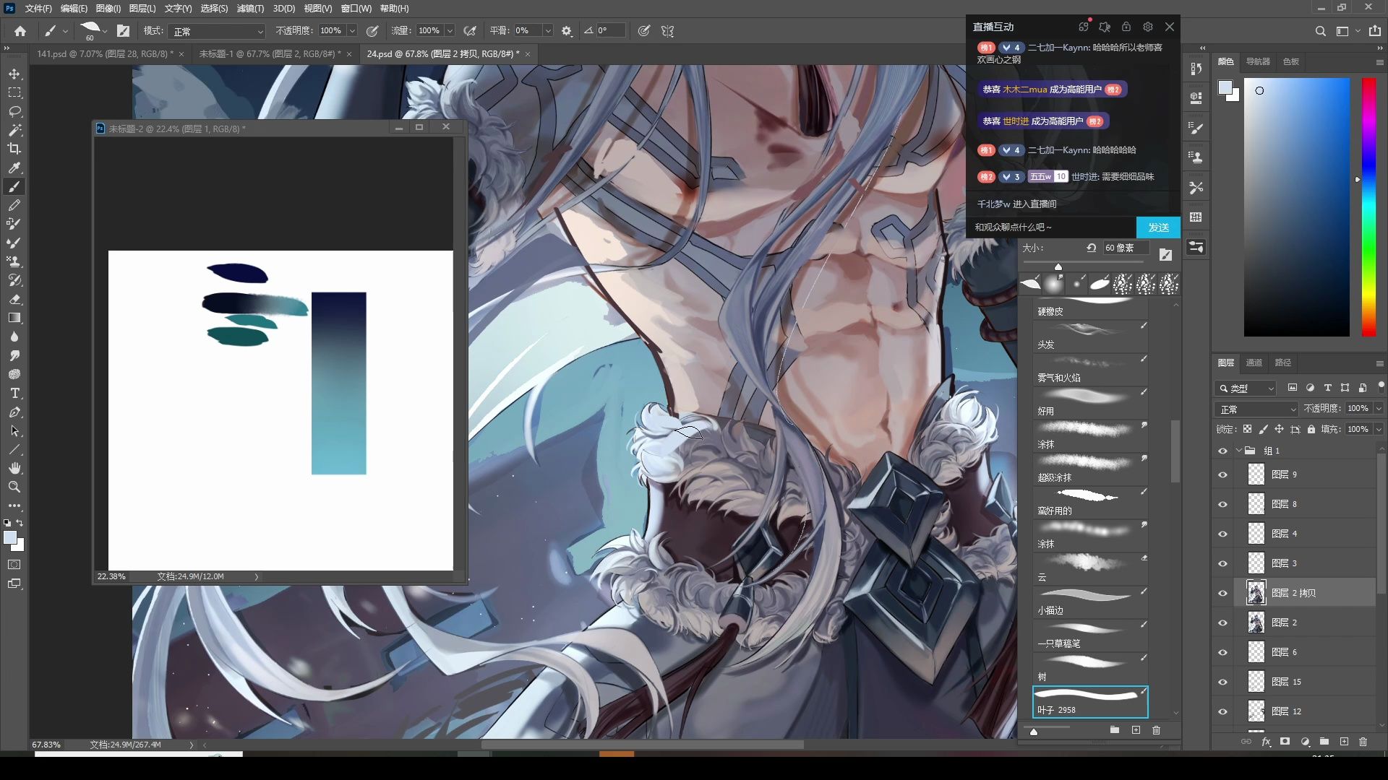Open brush settings panel toggle icon
The height and width of the screenshot is (780, 1388).
coord(124,31)
